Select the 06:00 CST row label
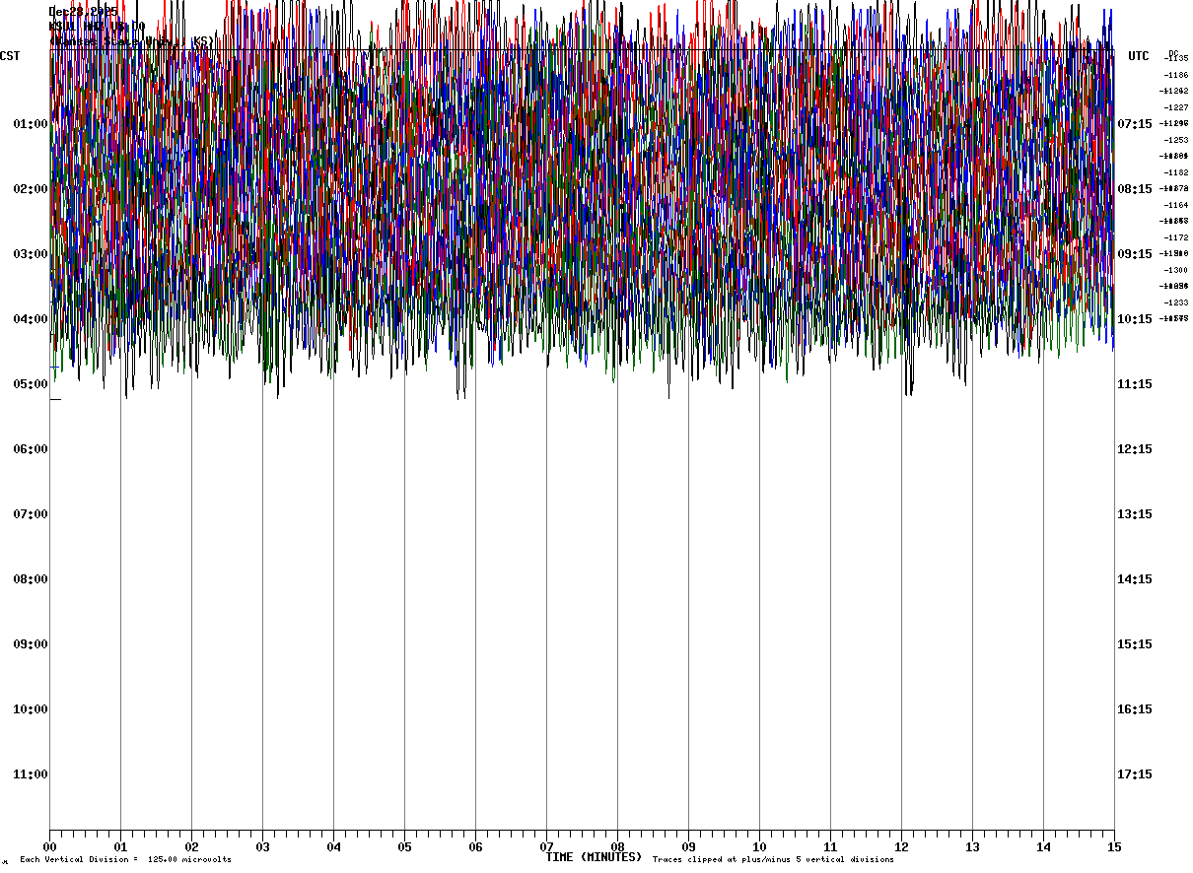 click(31, 449)
